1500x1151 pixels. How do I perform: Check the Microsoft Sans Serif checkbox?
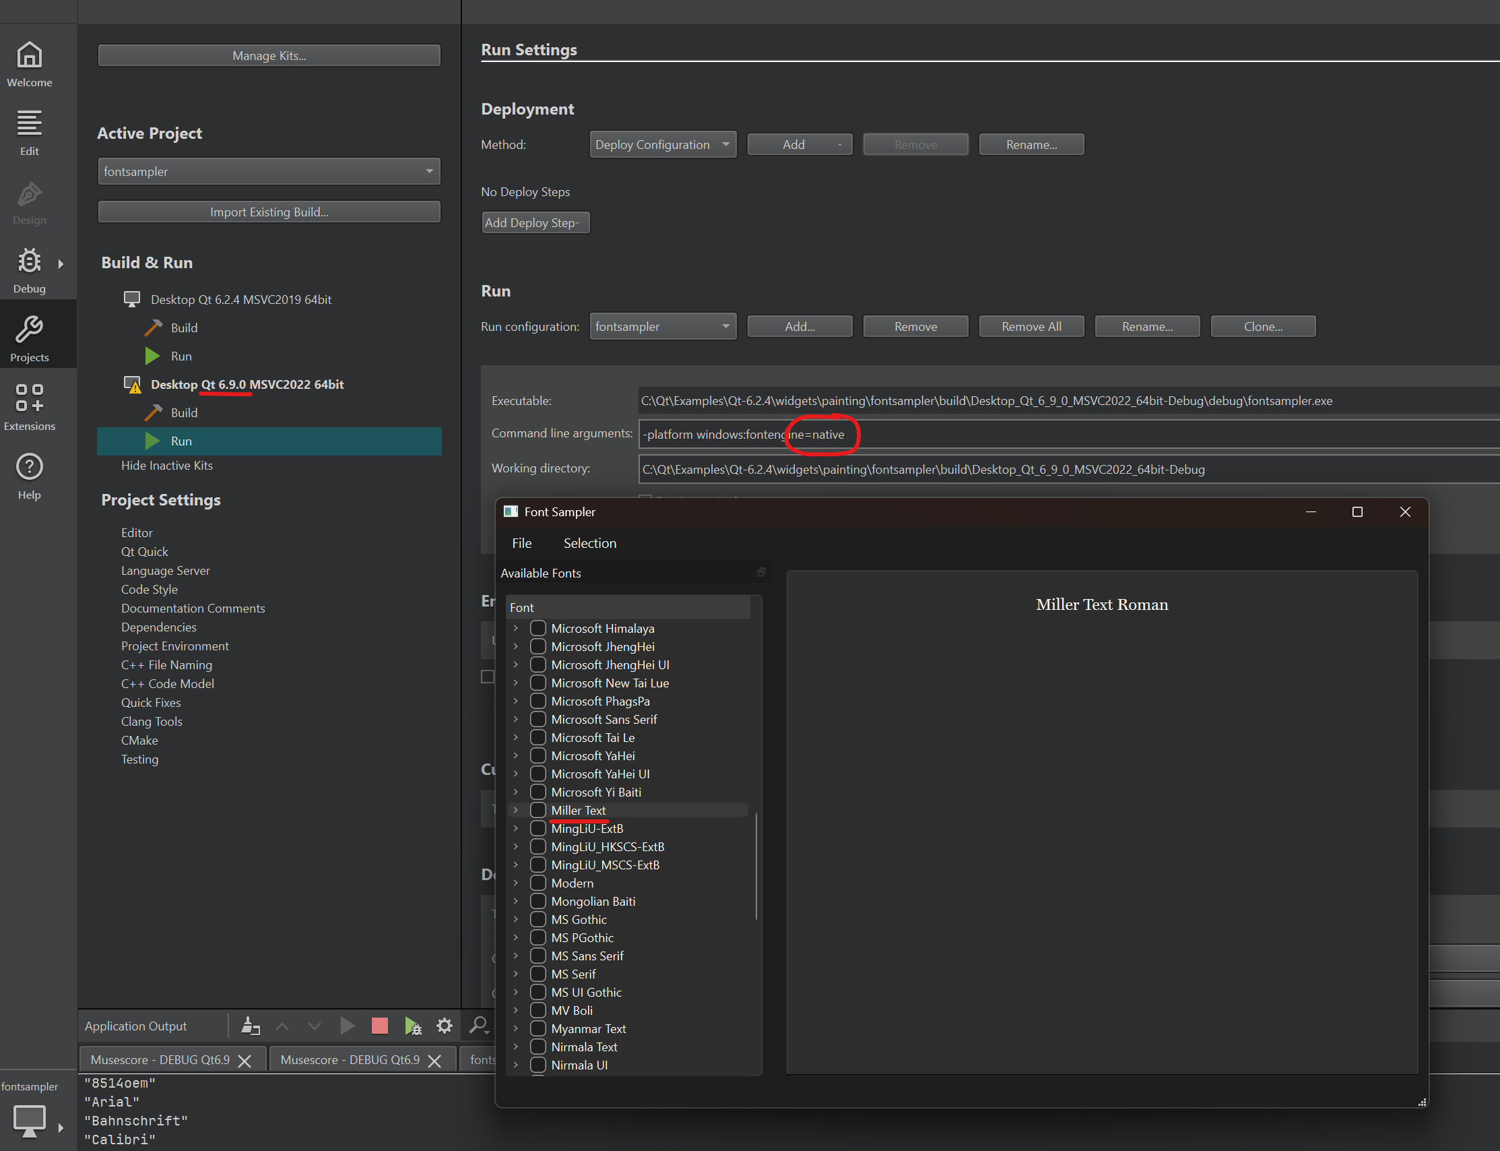[x=538, y=720]
